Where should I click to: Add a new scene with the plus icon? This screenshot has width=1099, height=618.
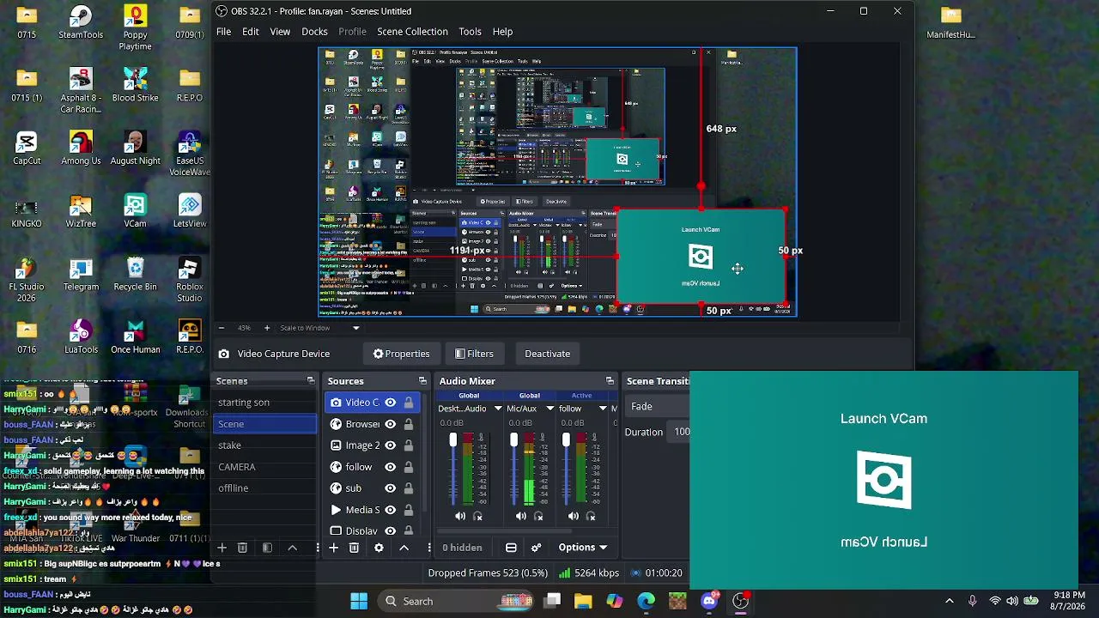[222, 548]
